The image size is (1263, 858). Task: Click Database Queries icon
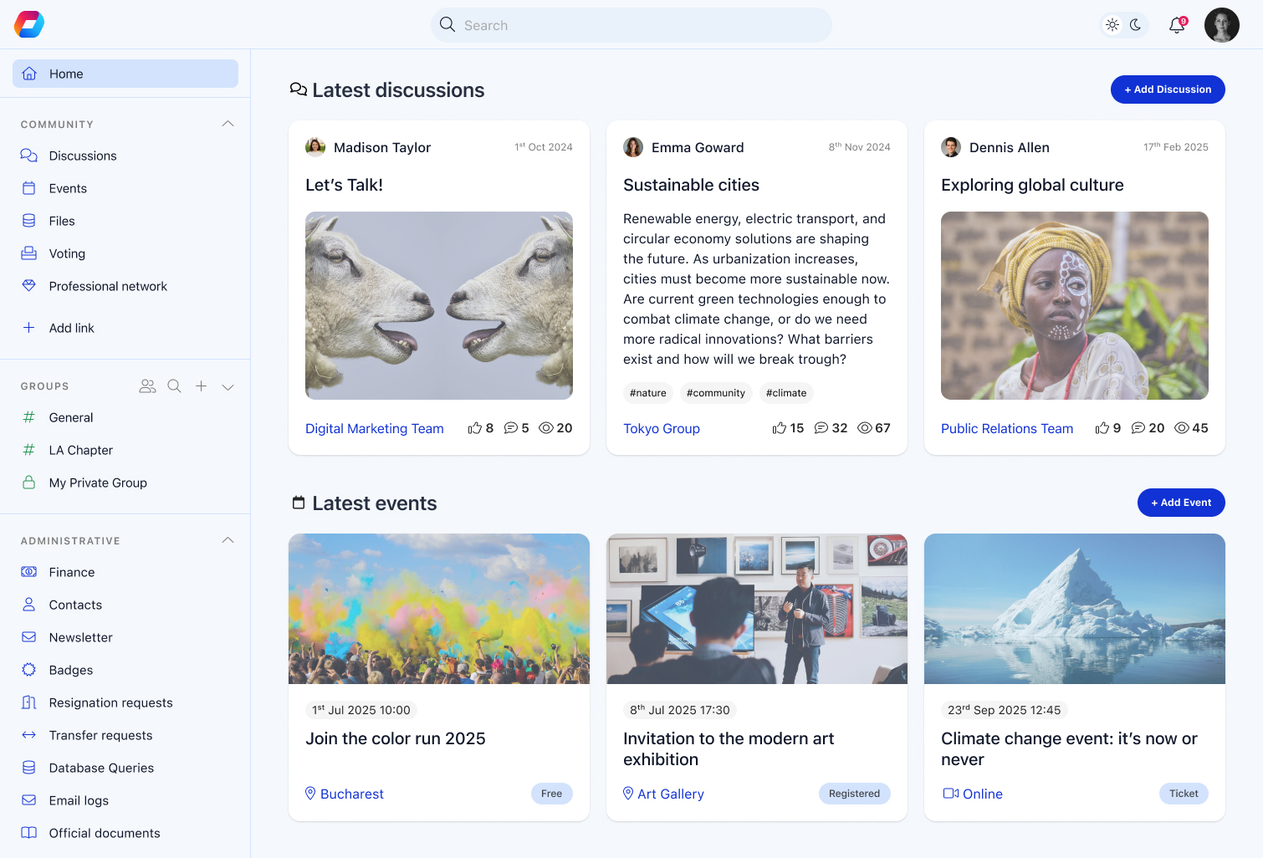point(29,768)
